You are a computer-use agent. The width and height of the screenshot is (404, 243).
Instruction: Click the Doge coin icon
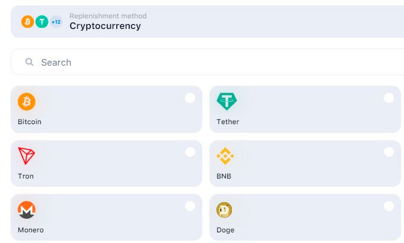tap(225, 210)
